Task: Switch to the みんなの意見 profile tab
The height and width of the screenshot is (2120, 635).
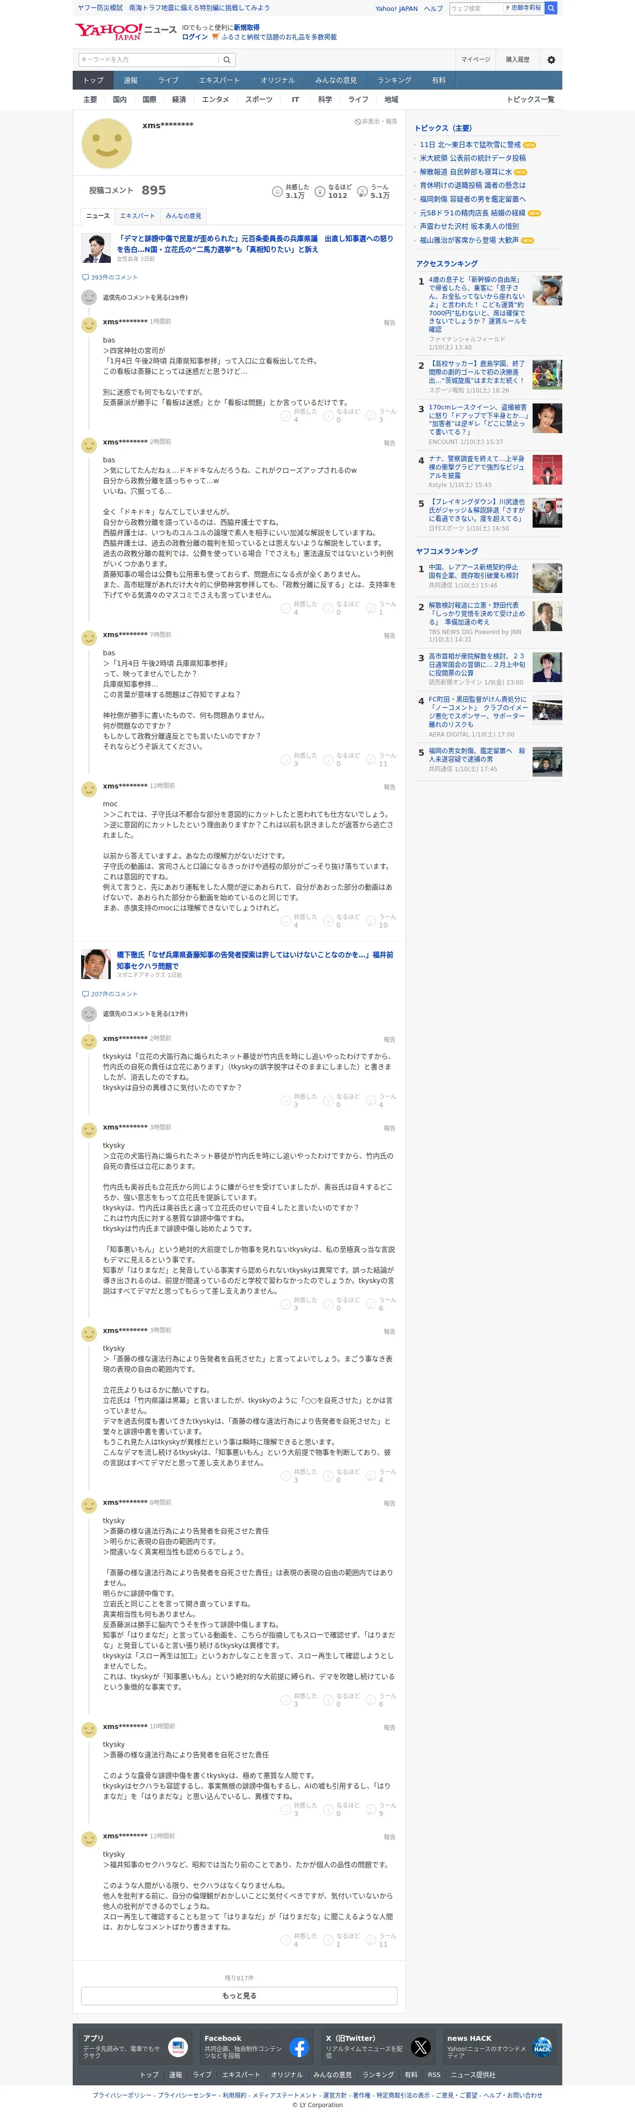Action: pos(183,216)
